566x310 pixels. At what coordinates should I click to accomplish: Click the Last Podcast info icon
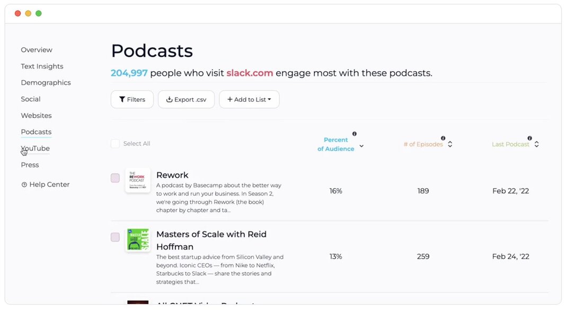pos(529,138)
